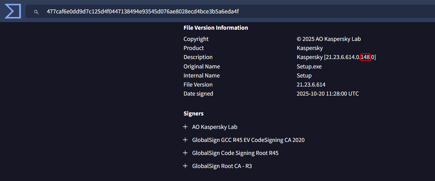Expand GlobalSign Code Signing Root R45
435x181 pixels.
pos(185,153)
